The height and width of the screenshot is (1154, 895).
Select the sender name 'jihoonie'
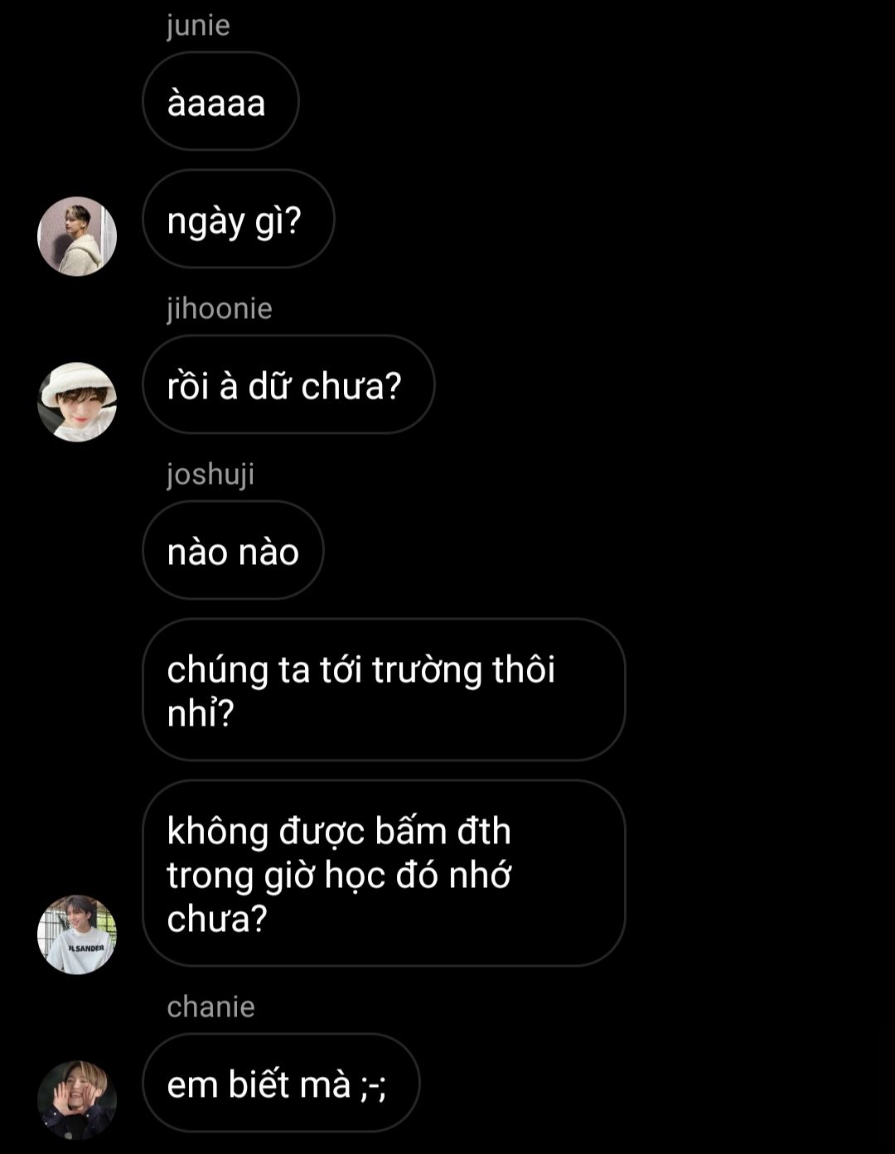(x=220, y=308)
